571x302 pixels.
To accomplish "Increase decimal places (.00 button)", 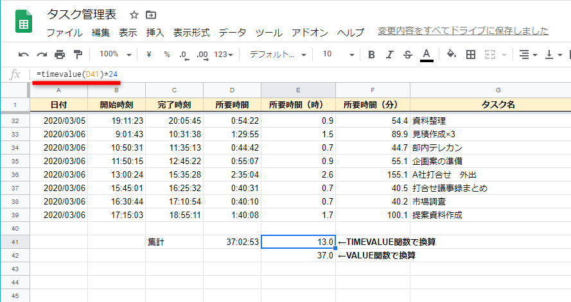I will click(202, 55).
